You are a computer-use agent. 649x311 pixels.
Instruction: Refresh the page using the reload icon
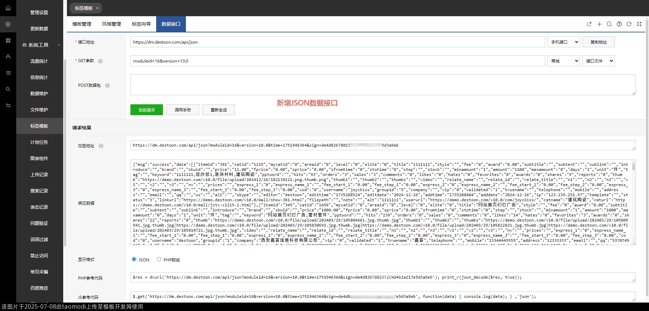pos(629,24)
